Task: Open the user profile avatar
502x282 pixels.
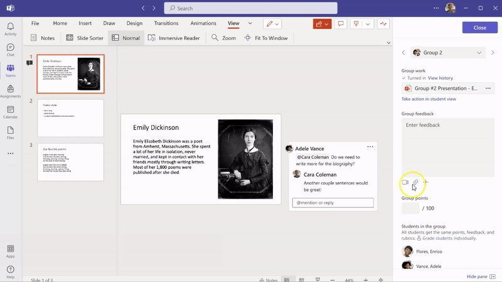Action: tap(451, 8)
